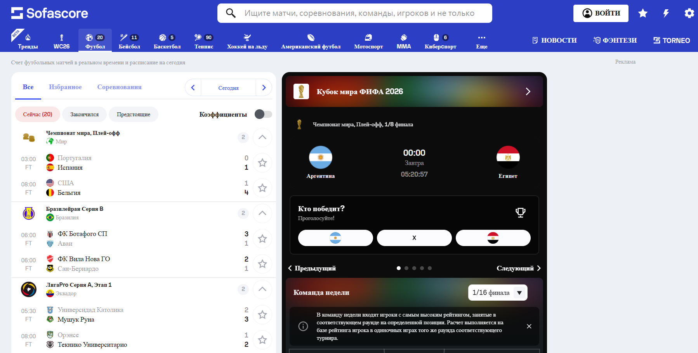Open the lightning bolt icon in header
This screenshot has height=353, width=698.
click(x=666, y=13)
